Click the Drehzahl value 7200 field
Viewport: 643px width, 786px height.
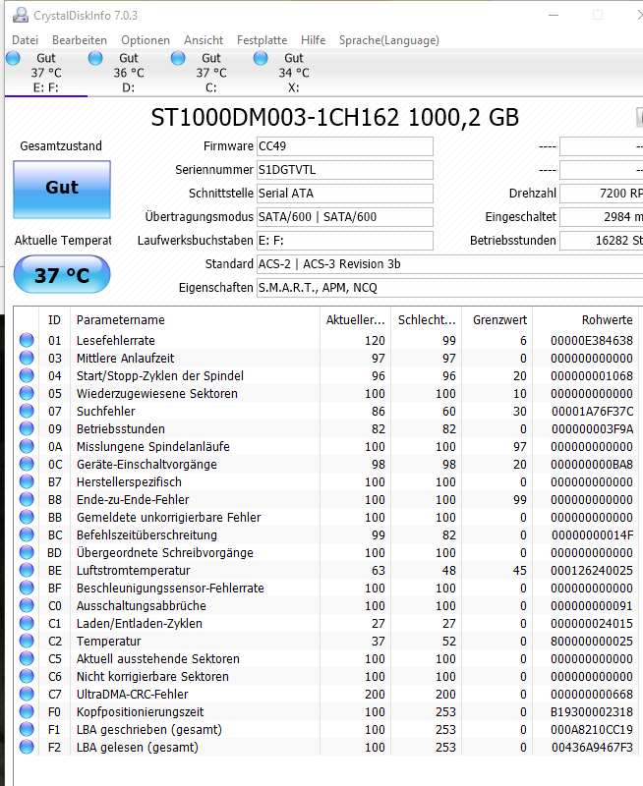602,194
